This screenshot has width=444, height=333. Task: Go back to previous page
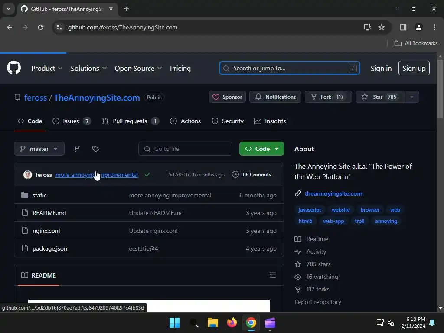(x=10, y=27)
